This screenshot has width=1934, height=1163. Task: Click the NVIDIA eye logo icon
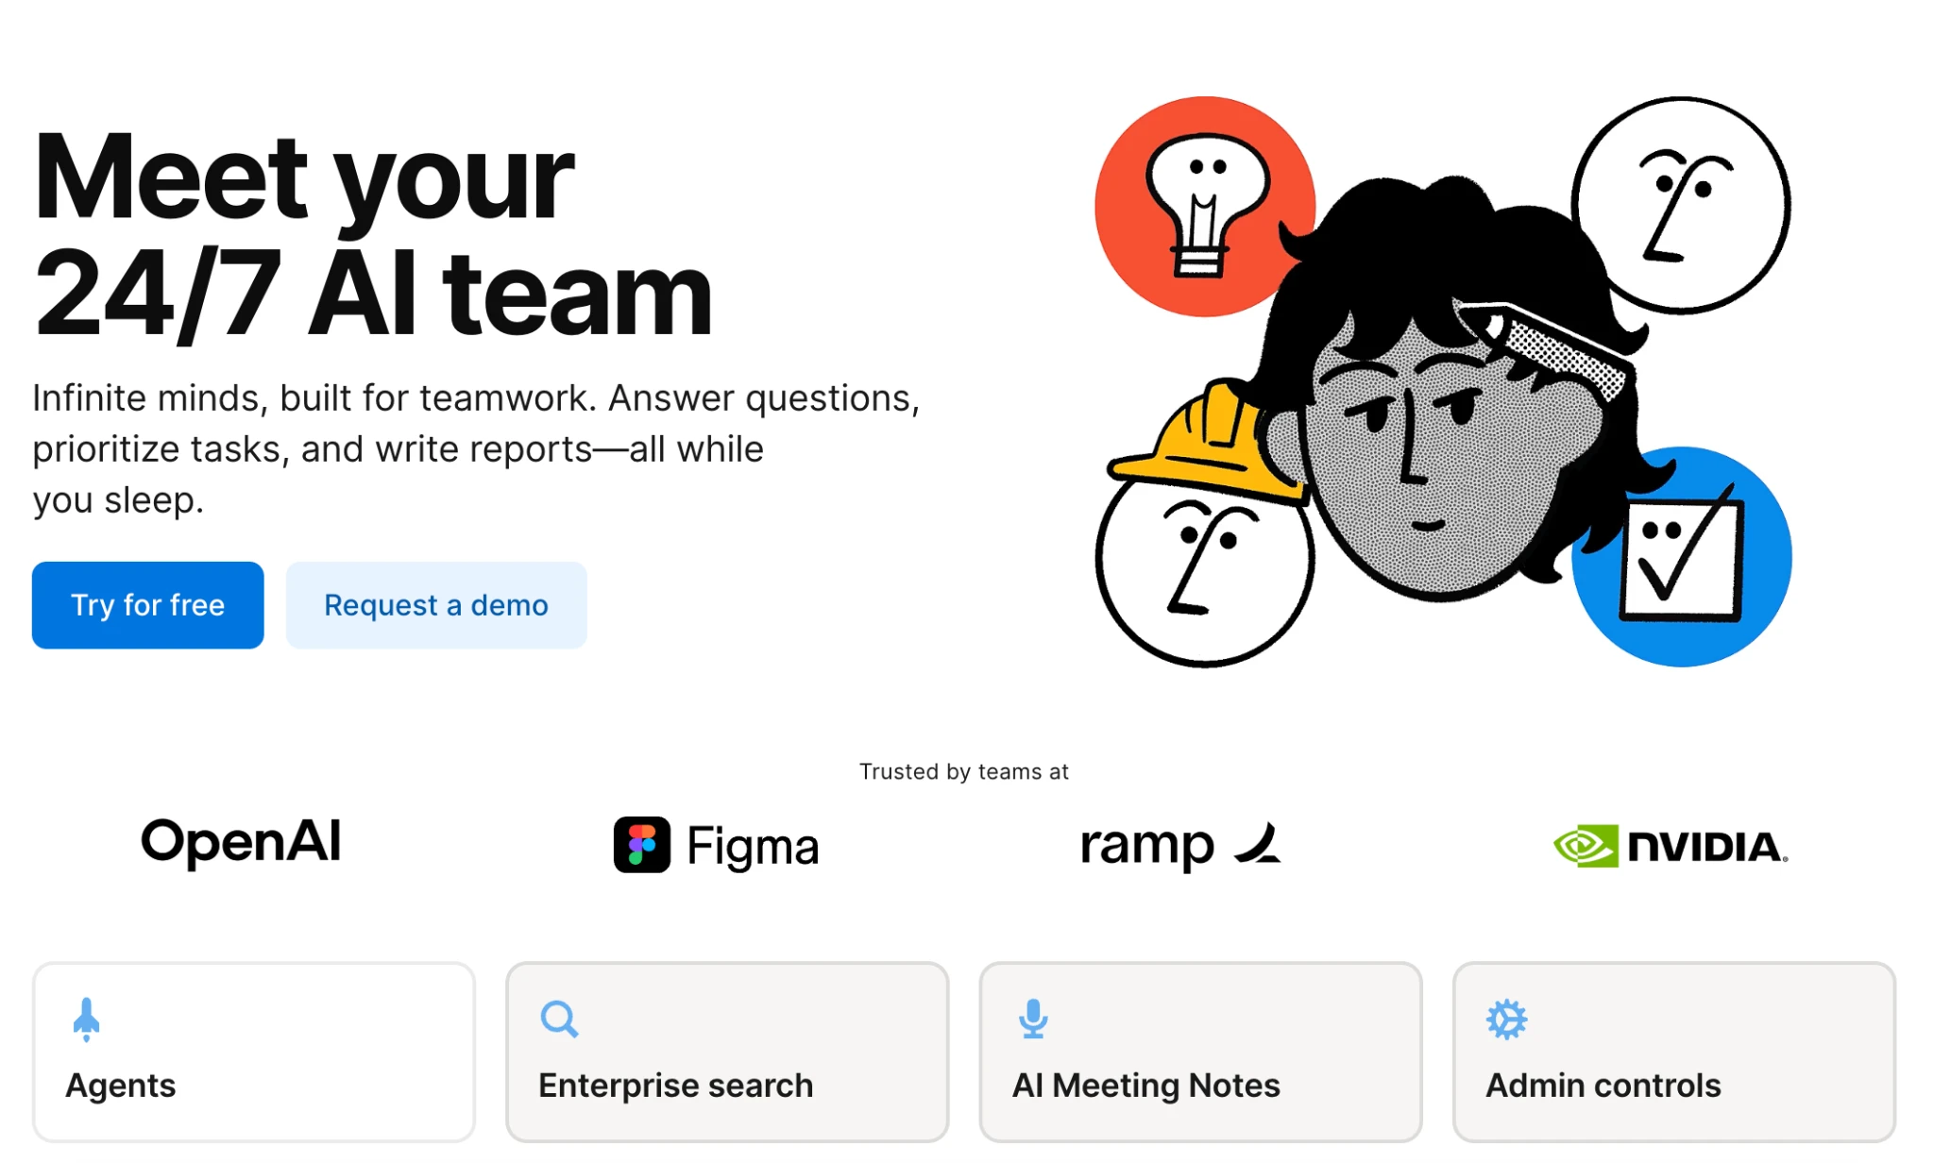[1585, 846]
